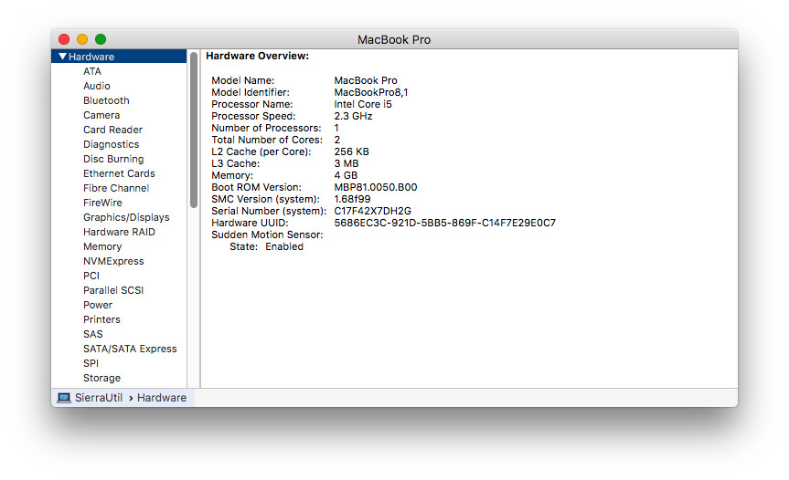
Task: View Ethernet Cards details
Action: tap(119, 173)
